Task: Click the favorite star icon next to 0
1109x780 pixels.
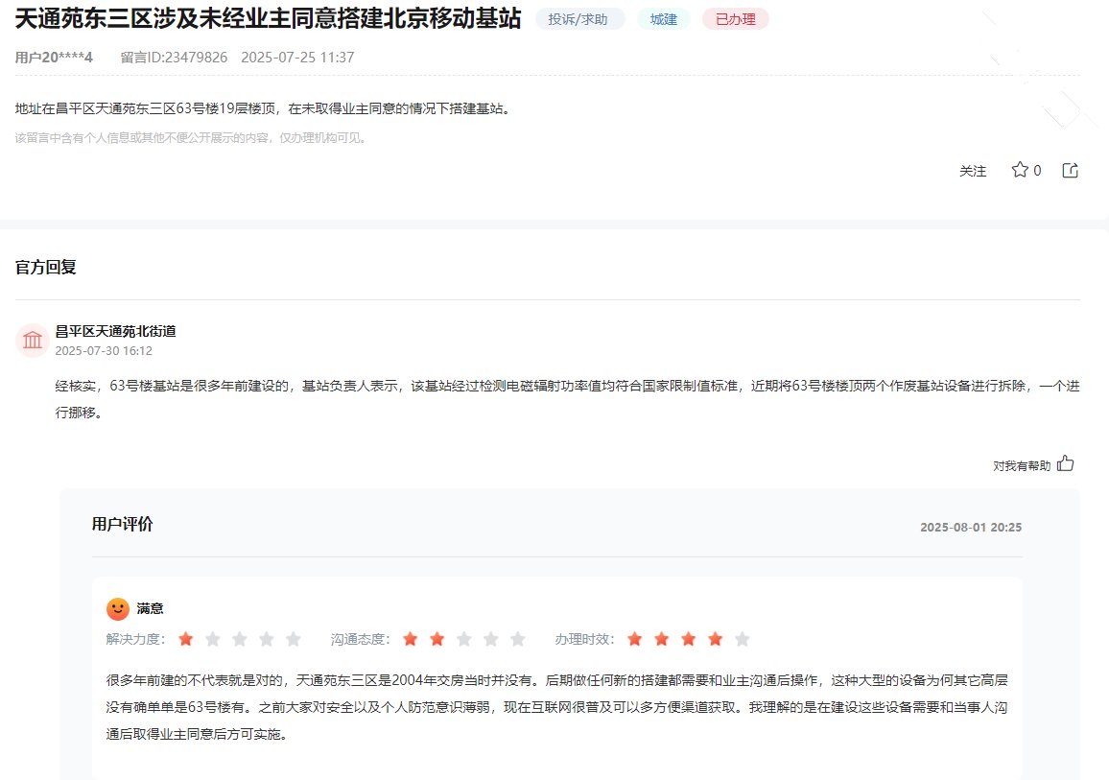Action: [1019, 170]
